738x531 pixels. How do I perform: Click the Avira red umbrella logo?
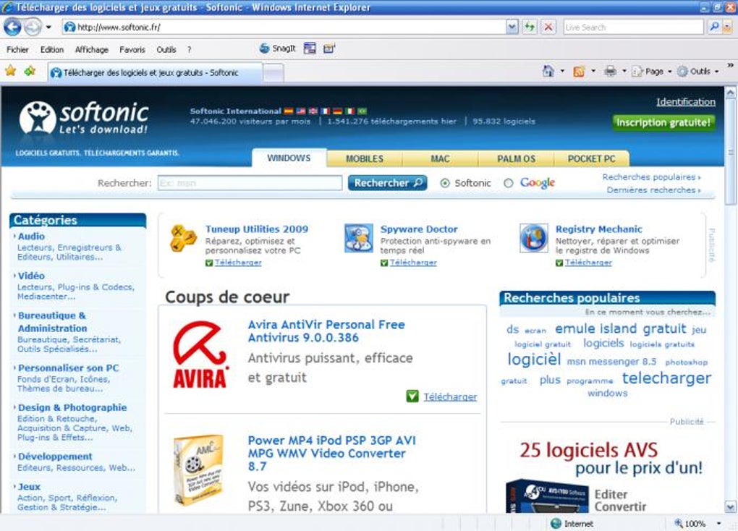[x=200, y=354]
